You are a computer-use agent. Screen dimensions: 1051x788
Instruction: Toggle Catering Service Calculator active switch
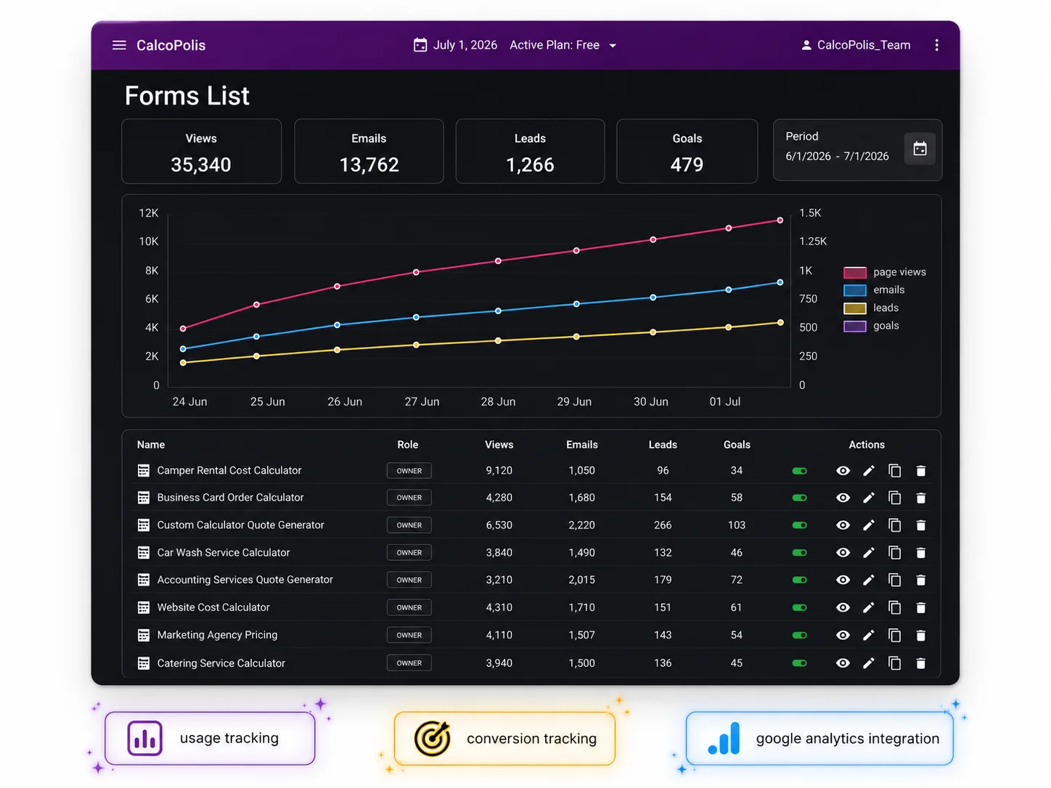[x=800, y=663]
